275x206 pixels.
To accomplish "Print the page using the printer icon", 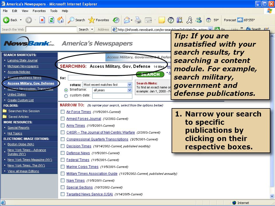I will click(138, 20).
